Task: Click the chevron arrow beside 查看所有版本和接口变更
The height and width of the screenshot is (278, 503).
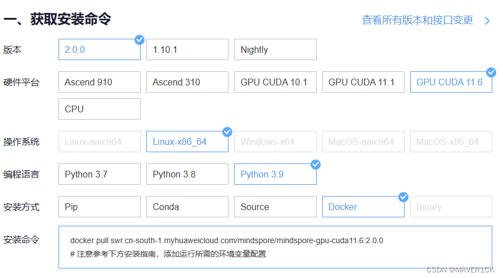Action: [487, 21]
